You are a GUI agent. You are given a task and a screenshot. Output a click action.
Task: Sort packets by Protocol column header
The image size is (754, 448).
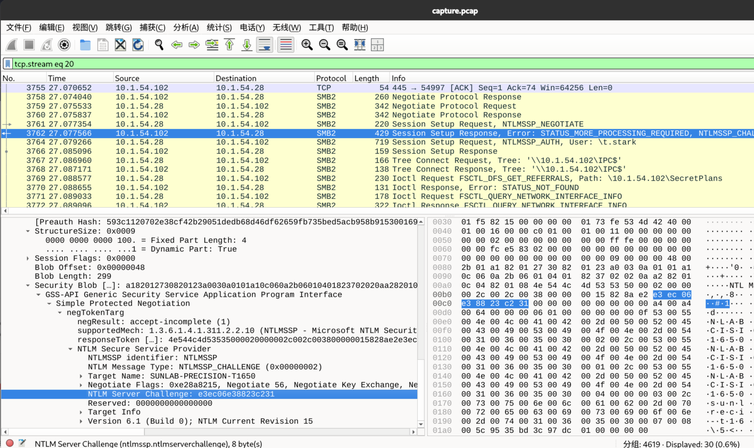[x=331, y=78]
